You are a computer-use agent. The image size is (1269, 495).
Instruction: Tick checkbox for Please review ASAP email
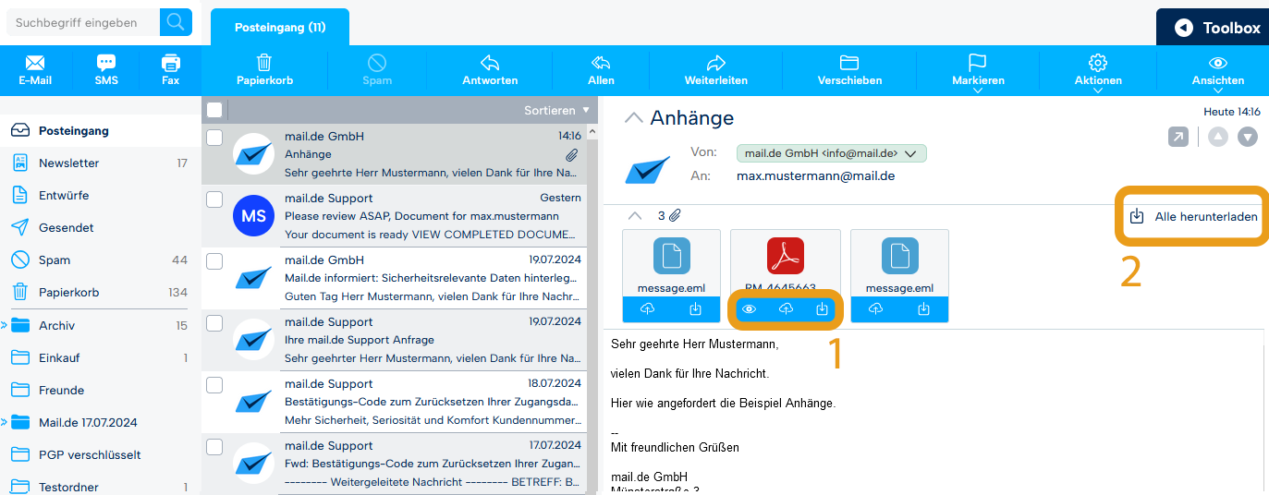(214, 199)
